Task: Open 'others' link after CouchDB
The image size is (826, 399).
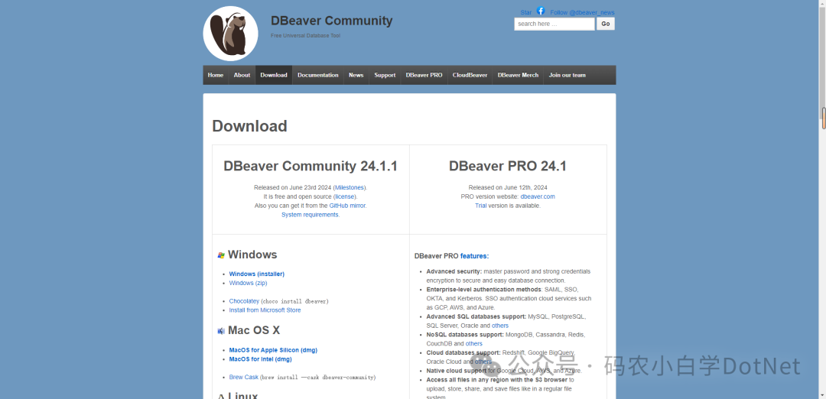Action: [x=473, y=344]
